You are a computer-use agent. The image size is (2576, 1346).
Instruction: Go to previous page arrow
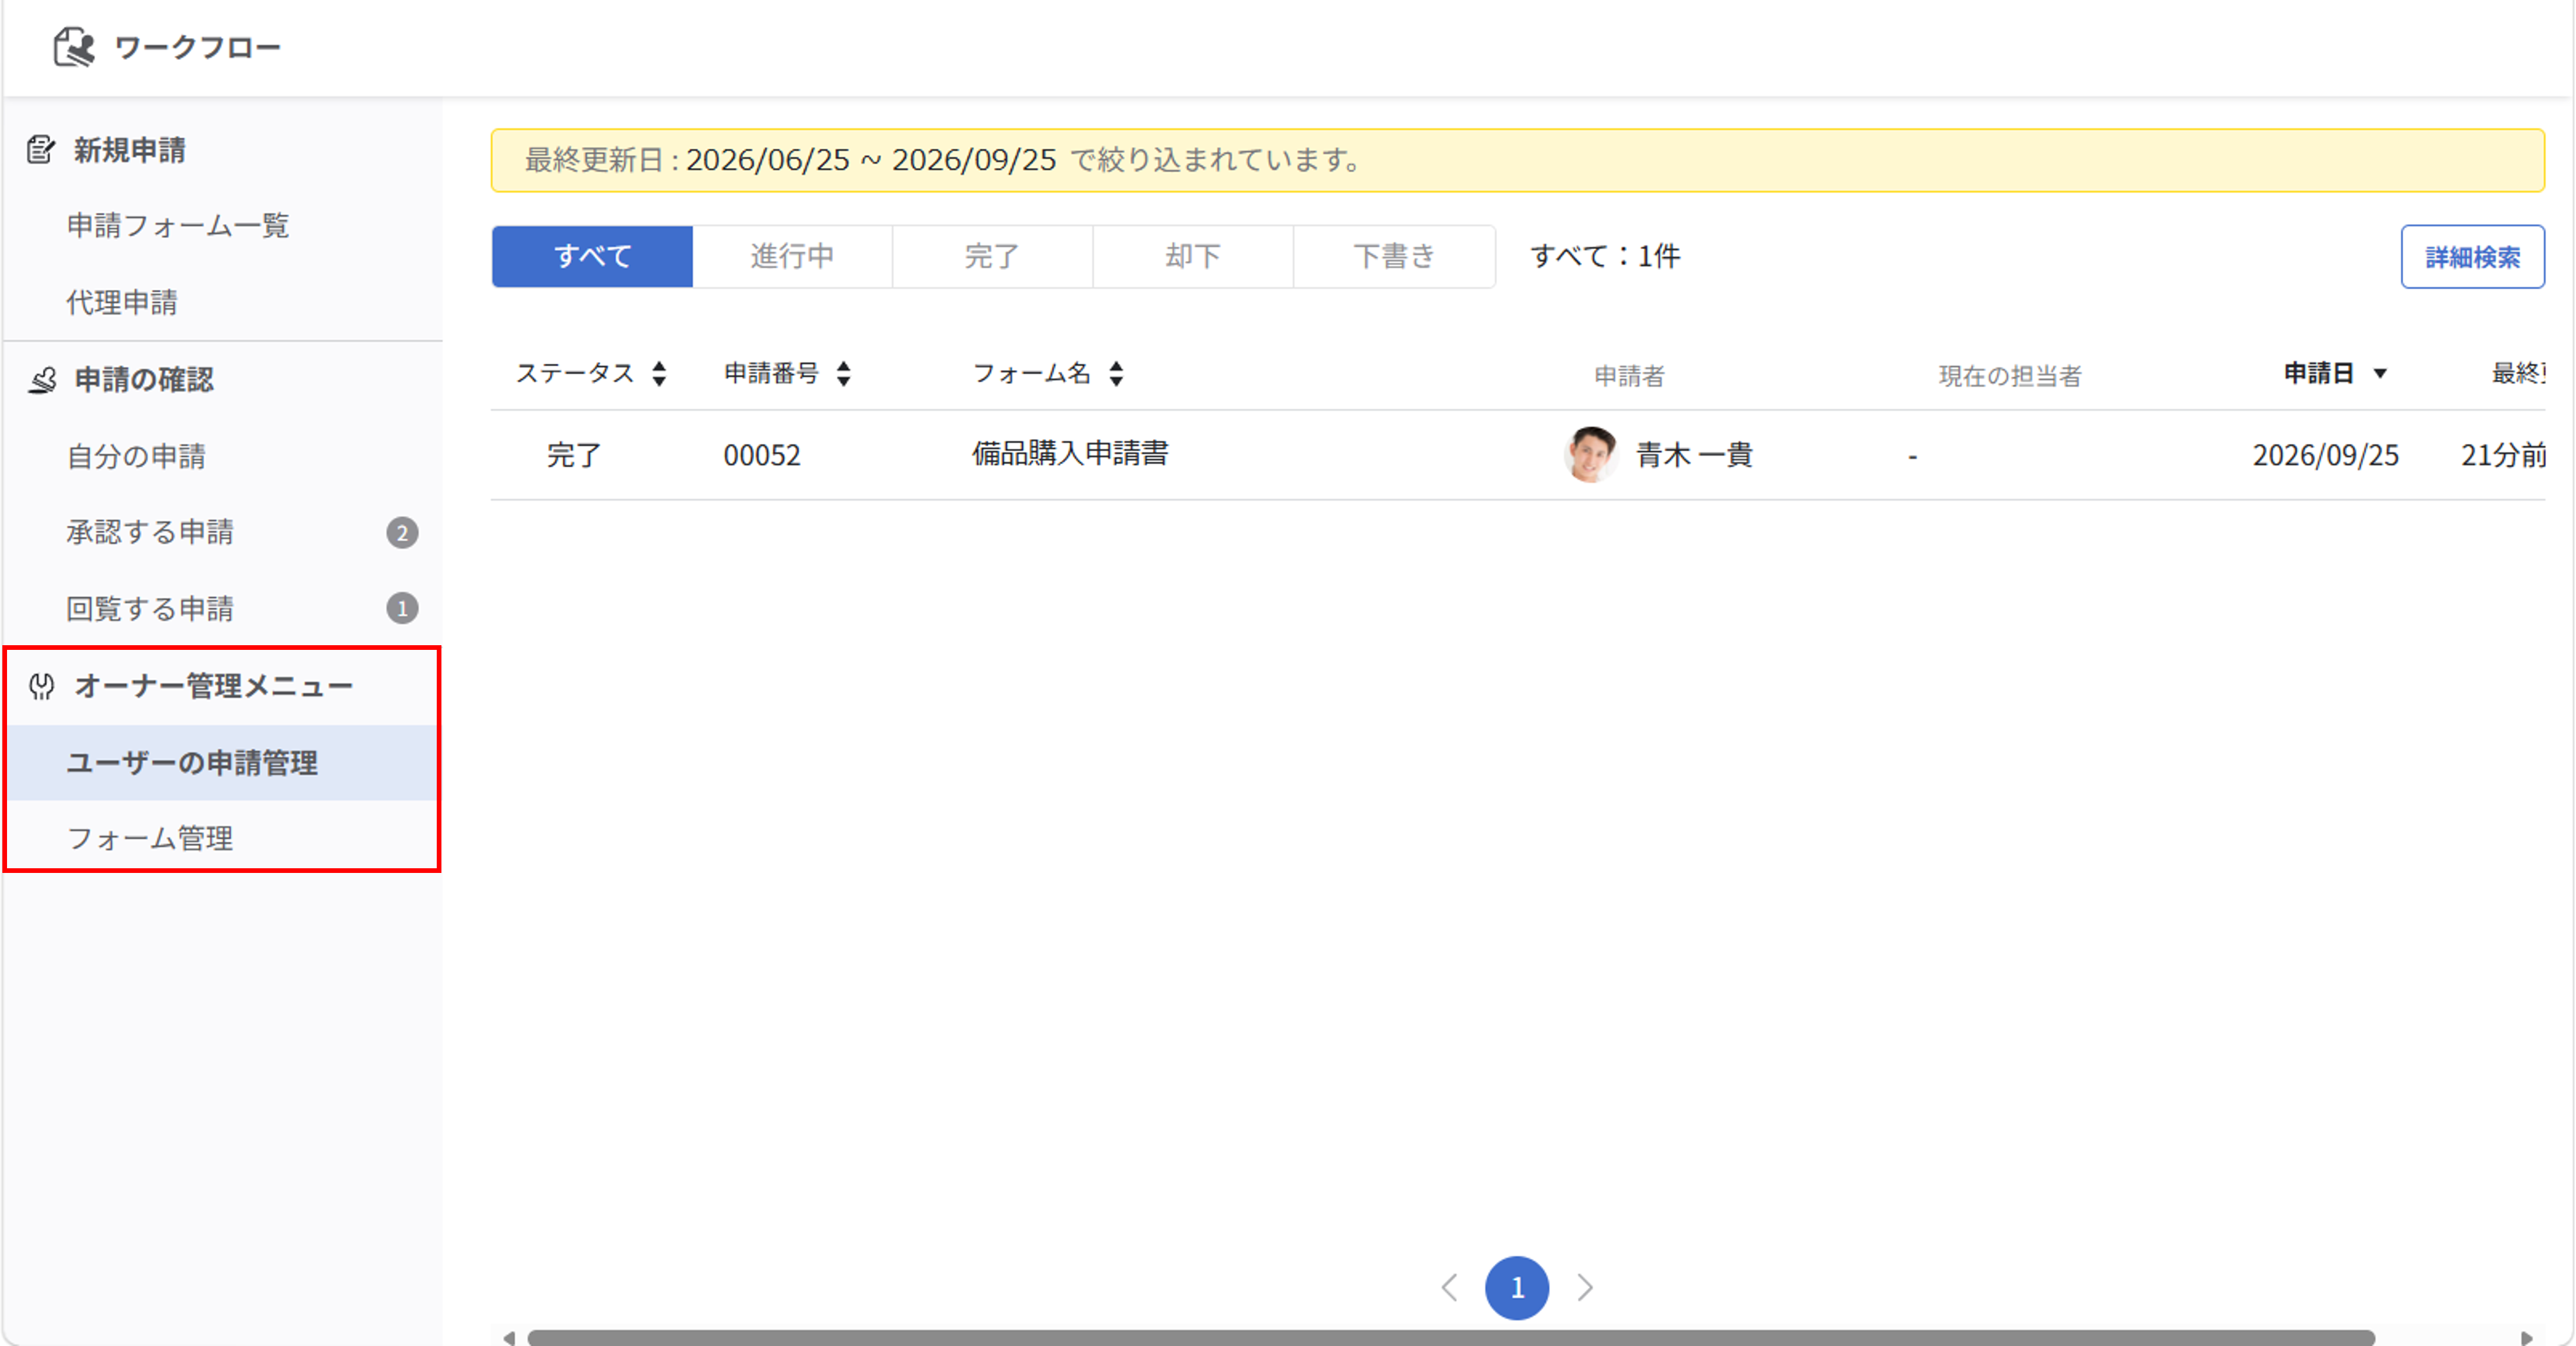pyautogui.click(x=1450, y=1287)
